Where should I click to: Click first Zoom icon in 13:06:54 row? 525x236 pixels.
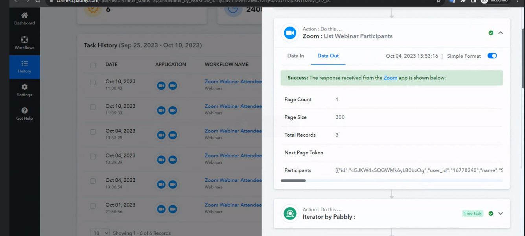click(x=161, y=184)
